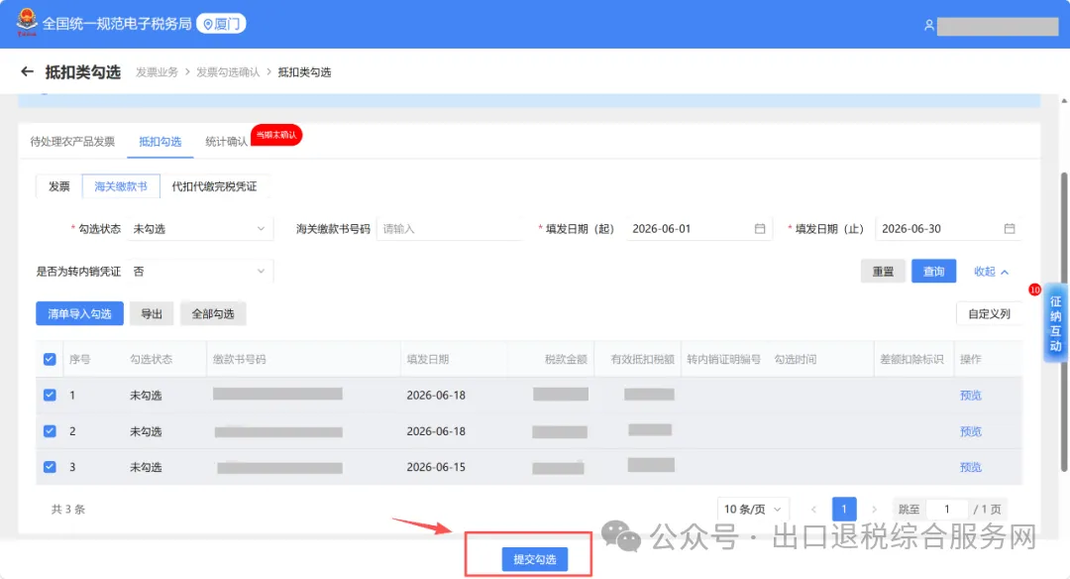Viewport: 1070px width, 579px height.
Task: Click the 重置 button
Action: [883, 271]
